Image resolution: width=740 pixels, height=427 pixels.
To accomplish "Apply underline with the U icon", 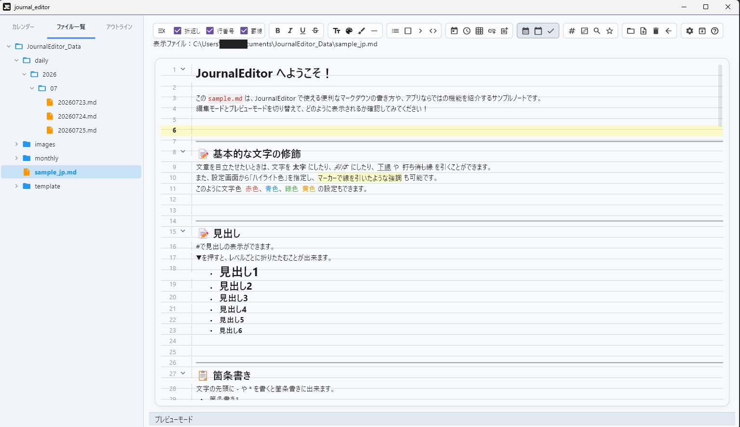I will [x=303, y=31].
